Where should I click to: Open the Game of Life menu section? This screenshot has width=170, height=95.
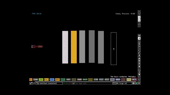[x=139, y=69]
